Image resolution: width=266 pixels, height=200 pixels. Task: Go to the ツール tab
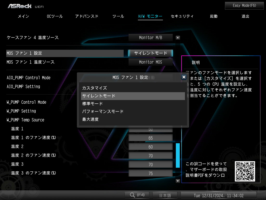tap(118, 16)
